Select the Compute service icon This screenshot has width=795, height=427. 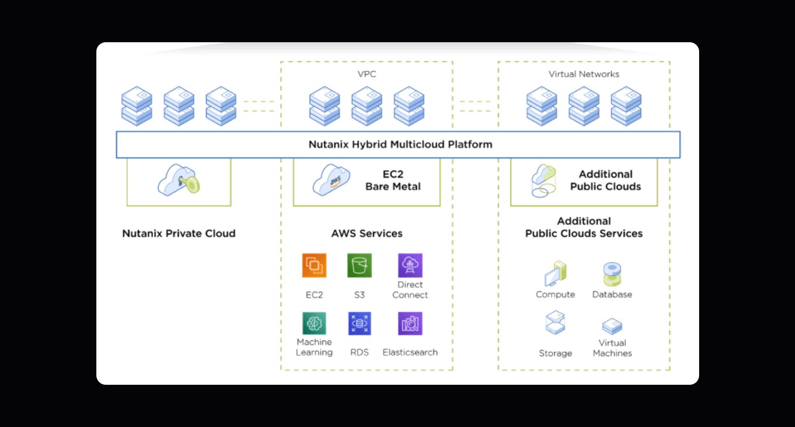click(x=555, y=273)
